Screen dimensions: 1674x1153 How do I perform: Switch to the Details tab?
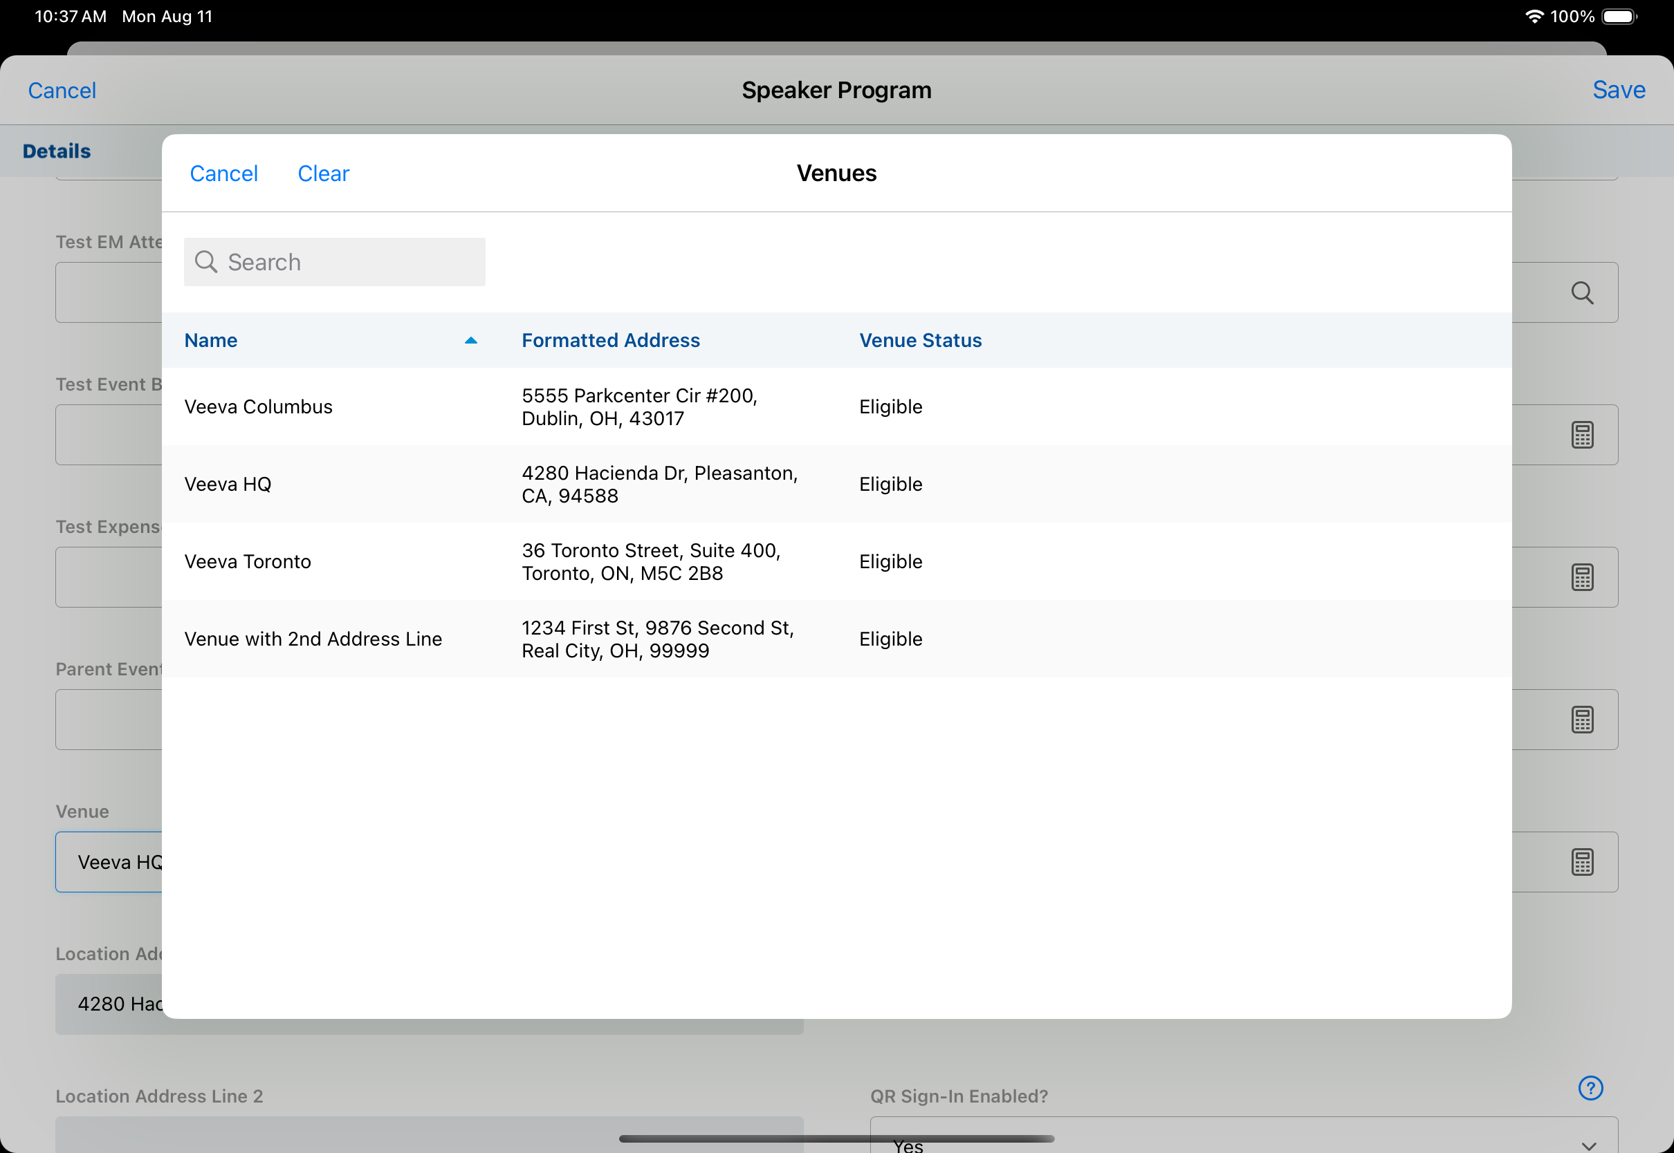[x=57, y=151]
